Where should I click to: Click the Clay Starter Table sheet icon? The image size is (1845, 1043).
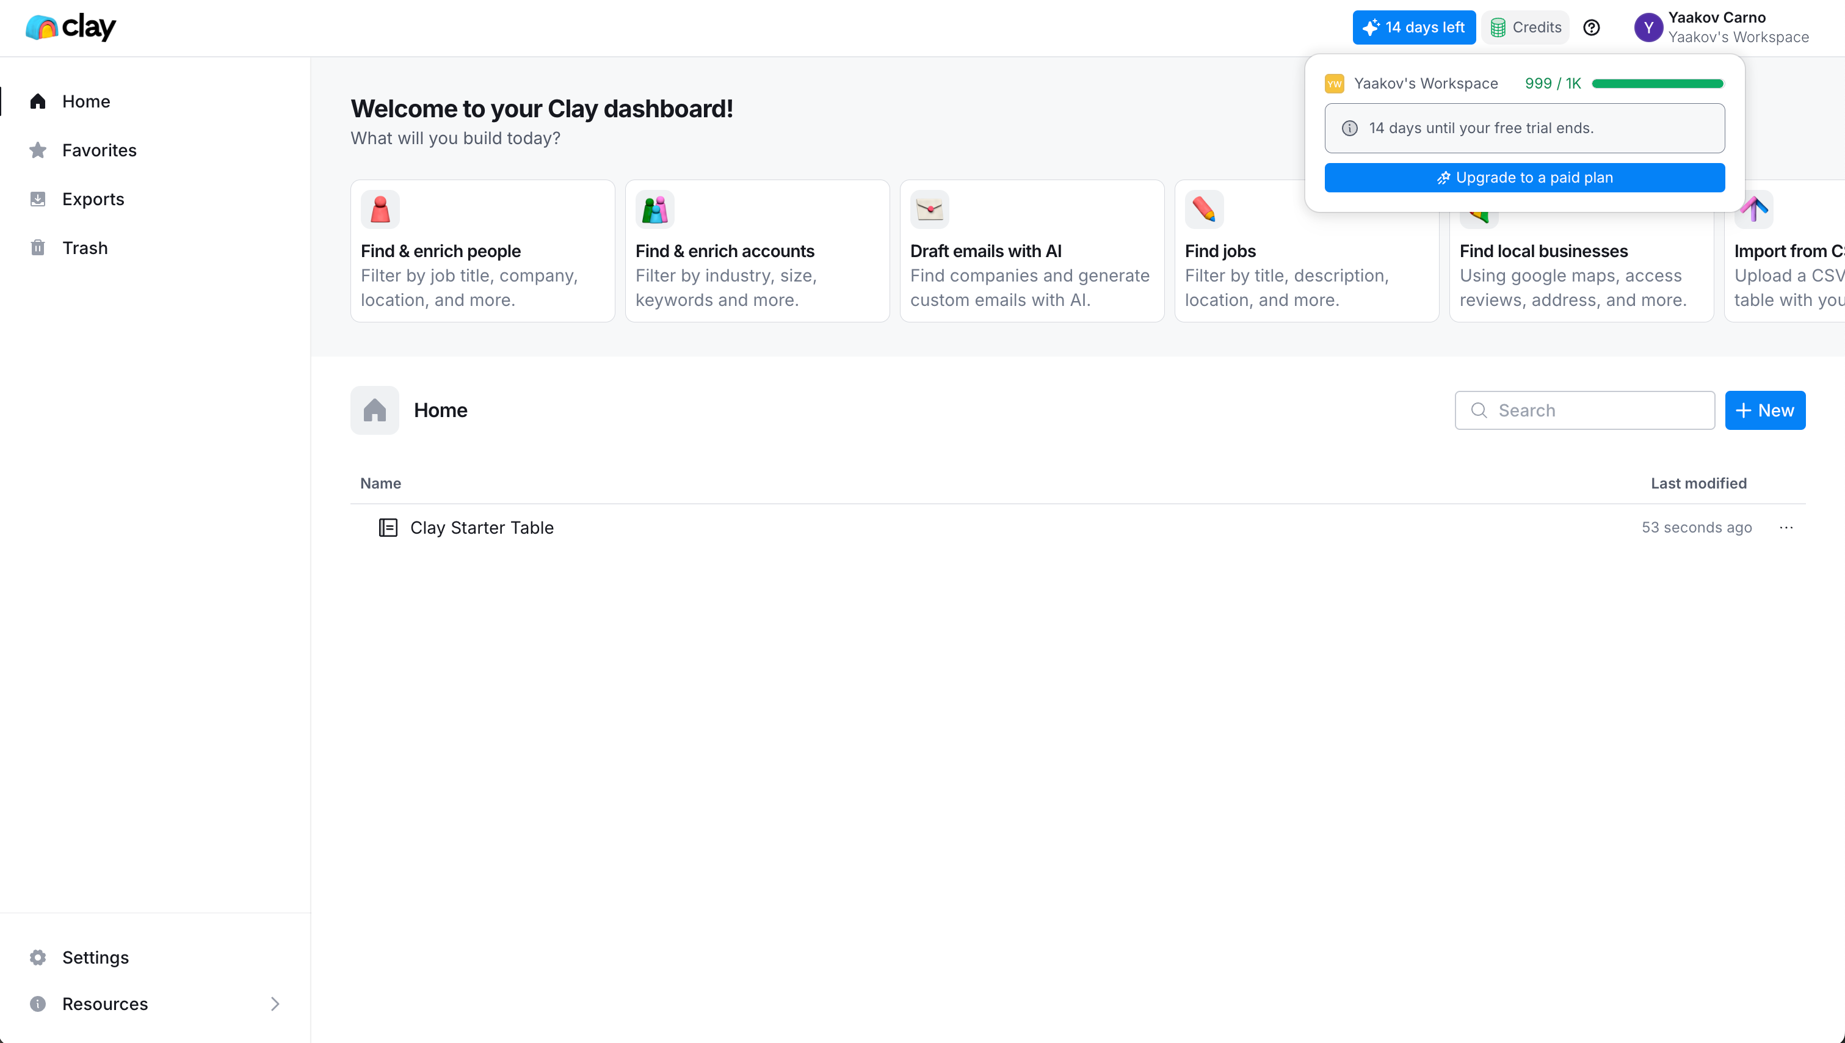coord(388,527)
